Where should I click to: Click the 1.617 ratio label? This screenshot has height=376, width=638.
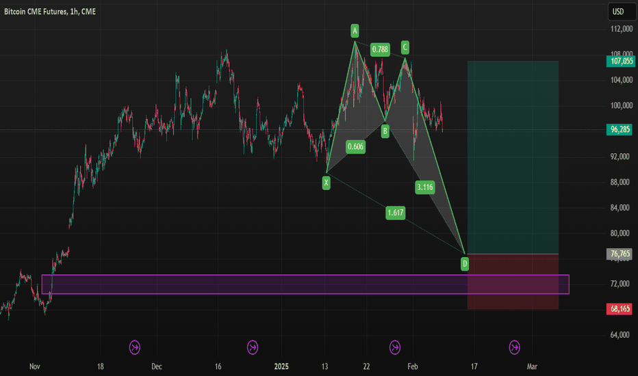pos(396,213)
